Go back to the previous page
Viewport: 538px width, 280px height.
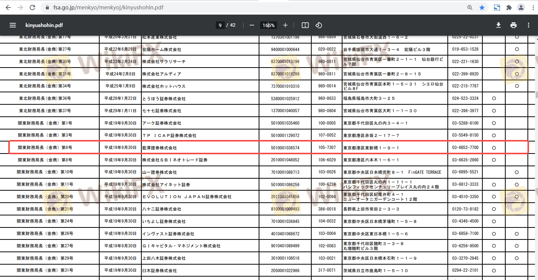[x=8, y=8]
